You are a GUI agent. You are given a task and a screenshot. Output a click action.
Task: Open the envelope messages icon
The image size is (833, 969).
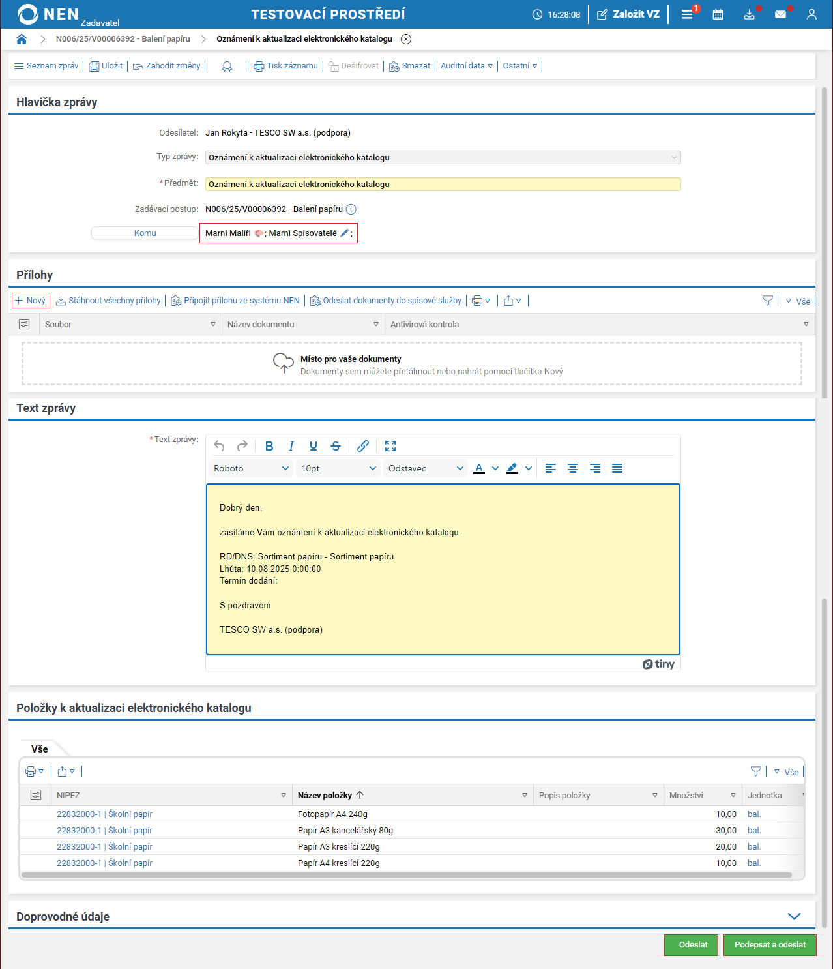coord(780,14)
